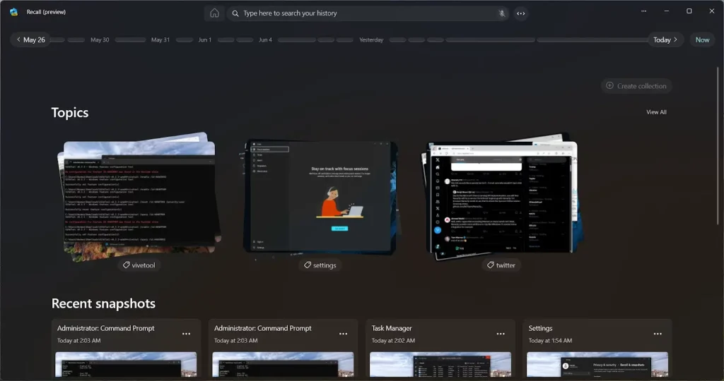Click the code brackets icon beside search
724x381 pixels.
tap(521, 13)
